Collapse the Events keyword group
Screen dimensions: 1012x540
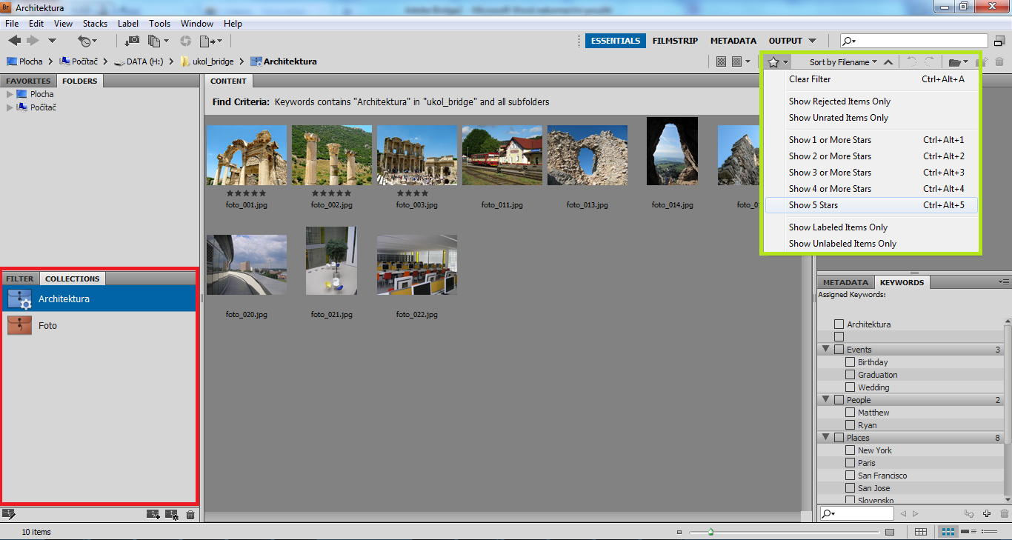click(825, 349)
